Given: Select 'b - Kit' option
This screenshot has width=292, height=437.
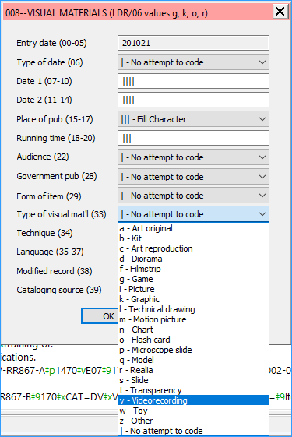Looking at the screenshot, I should pyautogui.click(x=193, y=238).
